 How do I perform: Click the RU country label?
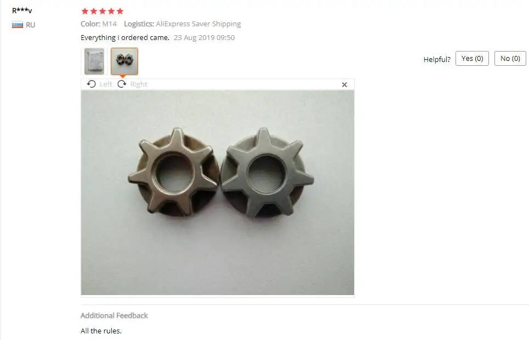click(30, 25)
